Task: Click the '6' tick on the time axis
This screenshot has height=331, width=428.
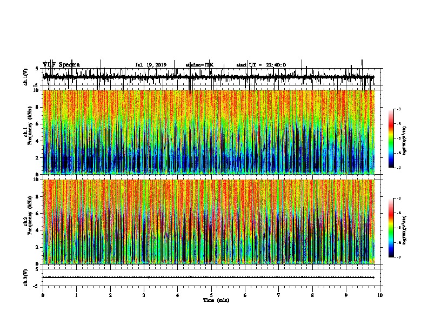Action: 245,295
